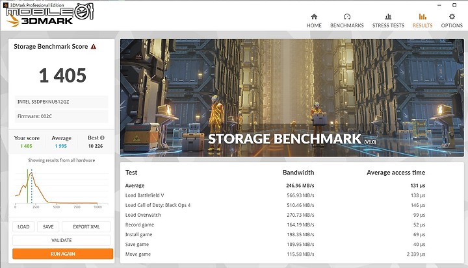Click the Showing results from all hardware text
This screenshot has width=468, height=268.
[62, 160]
